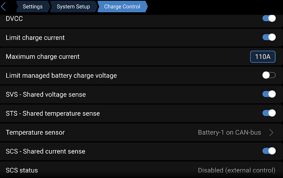
Task: Turn off the DVCC switch
Action: pos(269,18)
